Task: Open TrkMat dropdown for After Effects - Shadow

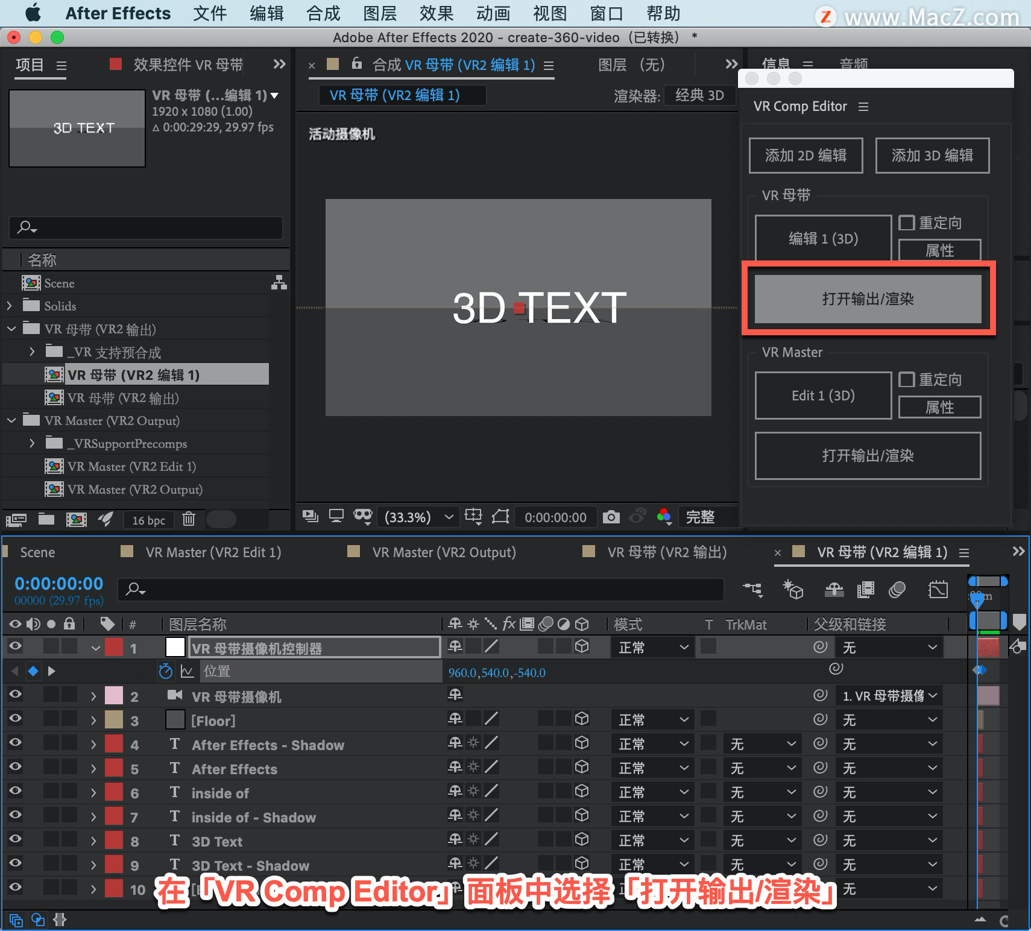Action: (x=763, y=744)
